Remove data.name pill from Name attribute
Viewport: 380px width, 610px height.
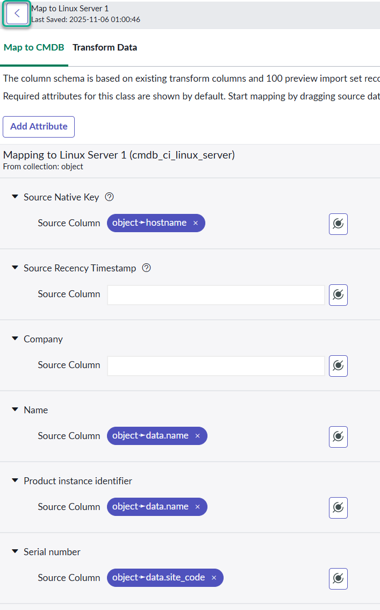197,436
